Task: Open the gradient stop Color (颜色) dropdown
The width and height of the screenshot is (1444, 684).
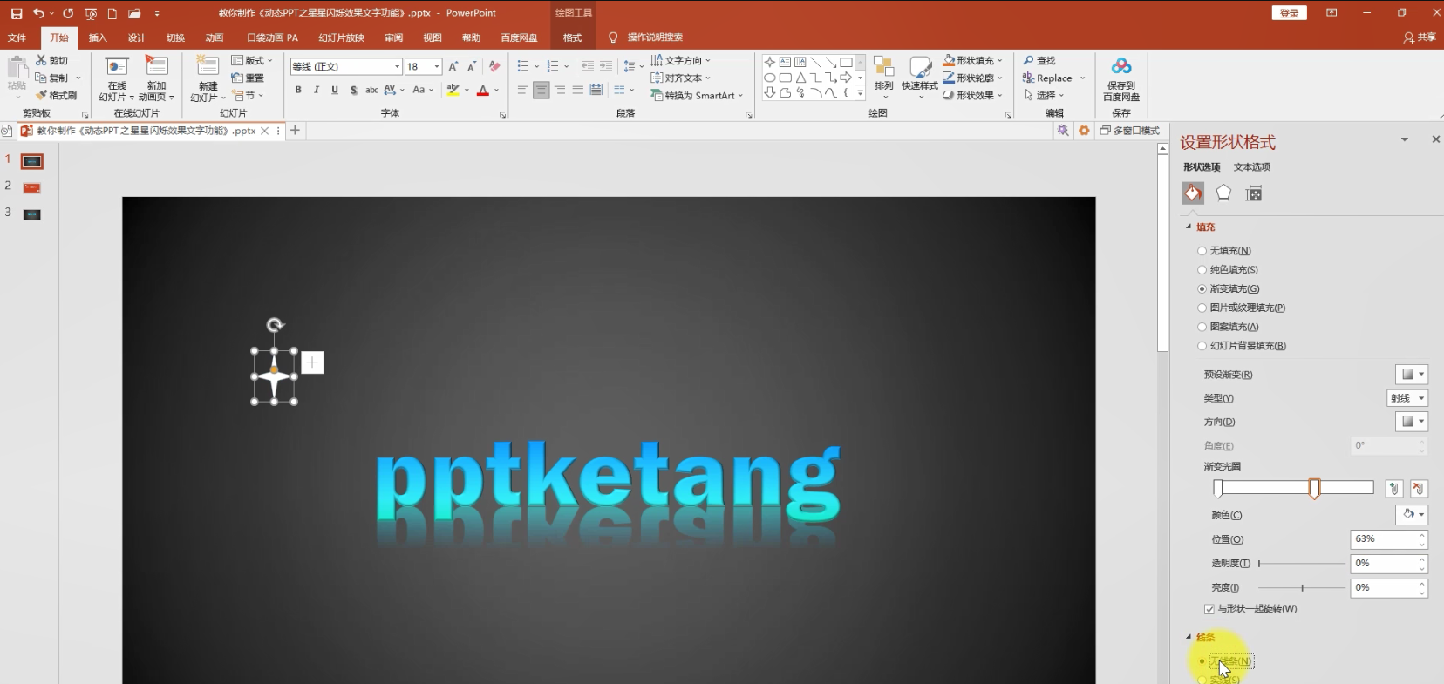Action: [1411, 515]
